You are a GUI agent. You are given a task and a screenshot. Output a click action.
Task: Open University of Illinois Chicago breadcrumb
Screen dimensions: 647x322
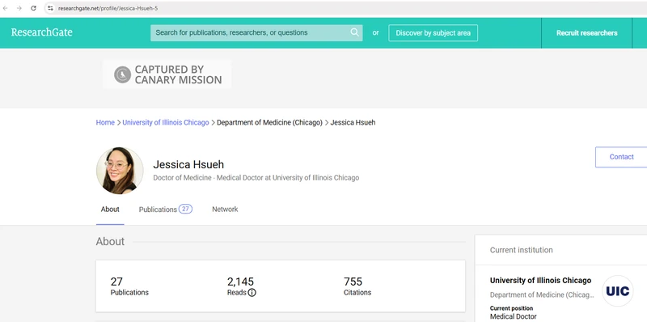166,123
